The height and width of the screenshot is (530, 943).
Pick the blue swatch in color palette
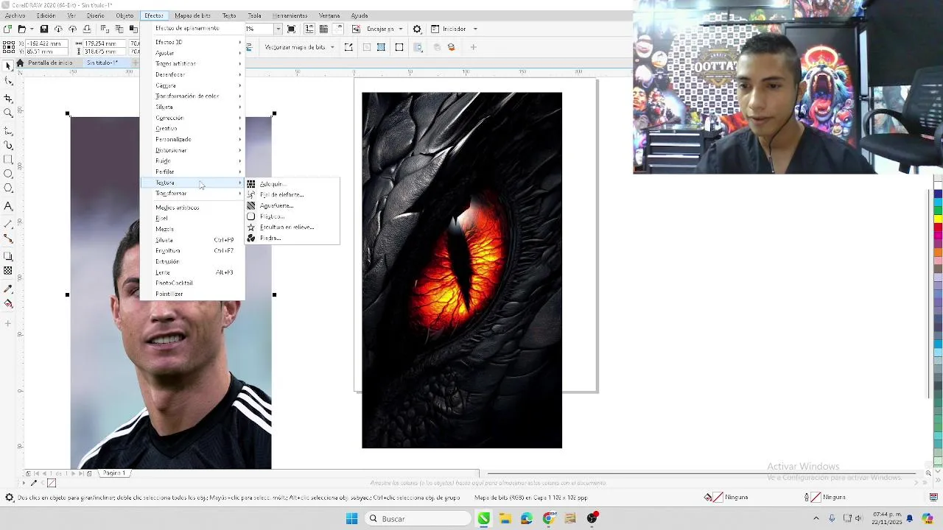coord(938,194)
